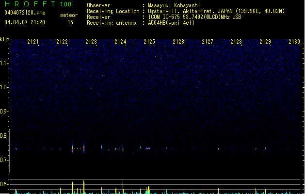Select the ICOM IC-575 receiver description

[194, 17]
